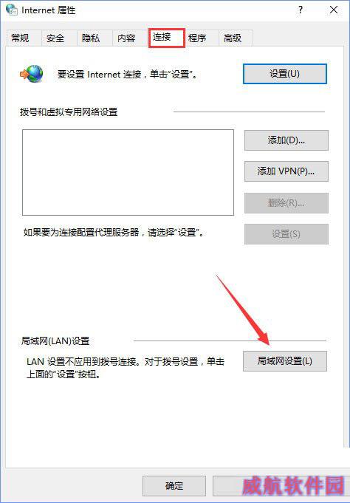Click inside the empty dial-up connections list

(128, 172)
